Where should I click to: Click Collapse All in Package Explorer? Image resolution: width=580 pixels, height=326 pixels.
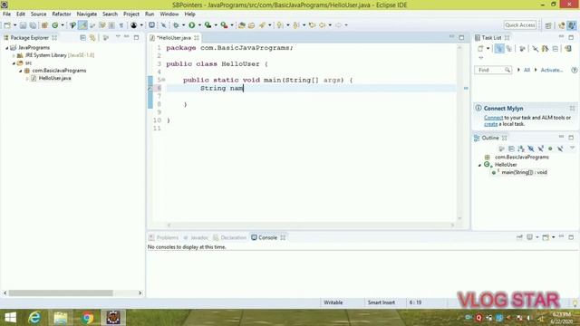pos(82,38)
